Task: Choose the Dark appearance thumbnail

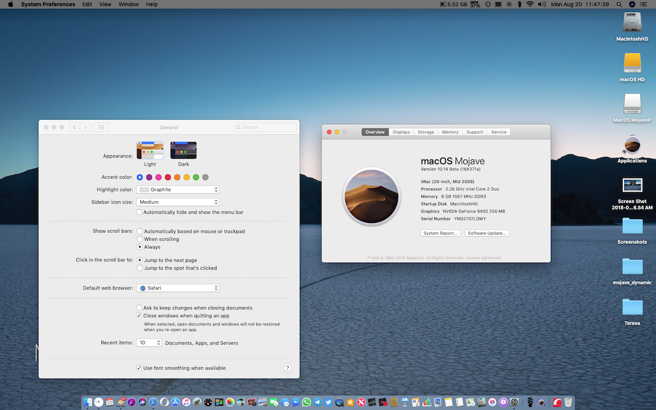Action: point(183,150)
